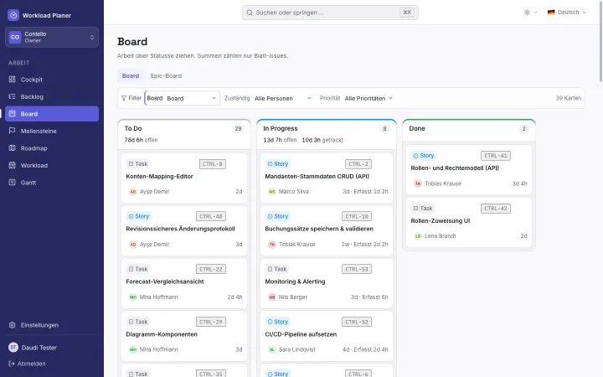Open the Revisionssicheres Änderungsprotokoll card title
Image resolution: width=603 pixels, height=377 pixels.
[x=180, y=229]
